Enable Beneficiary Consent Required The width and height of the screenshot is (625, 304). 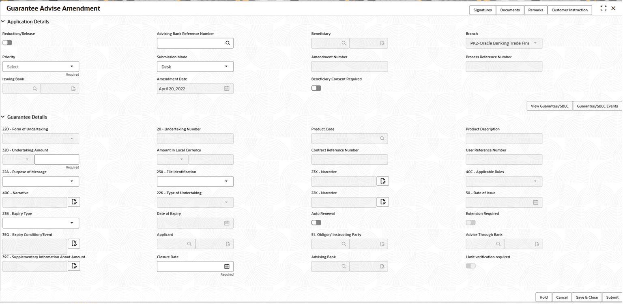coord(316,88)
